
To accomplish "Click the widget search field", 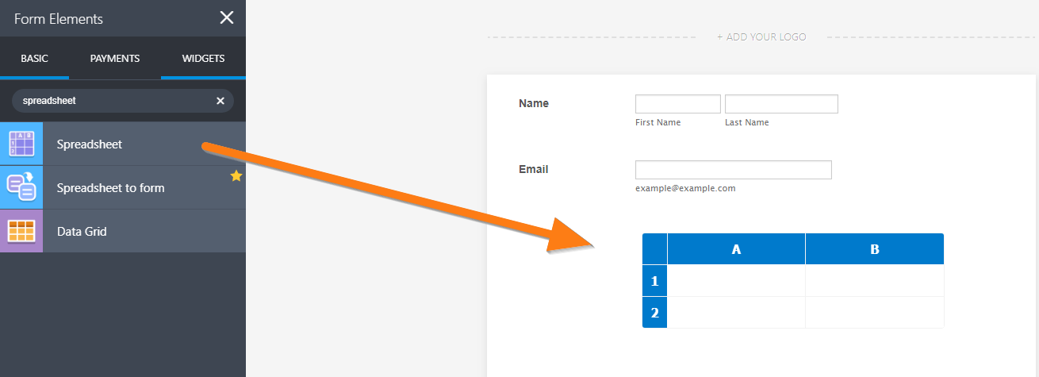I will click(111, 101).
